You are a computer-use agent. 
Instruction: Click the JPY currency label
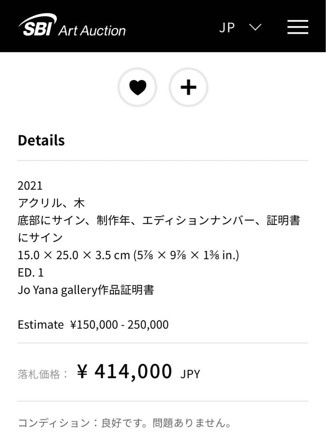tap(190, 374)
